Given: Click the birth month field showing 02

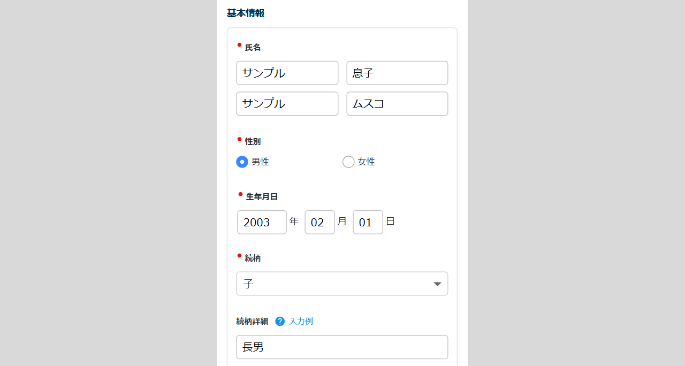Looking at the screenshot, I should click(x=319, y=222).
